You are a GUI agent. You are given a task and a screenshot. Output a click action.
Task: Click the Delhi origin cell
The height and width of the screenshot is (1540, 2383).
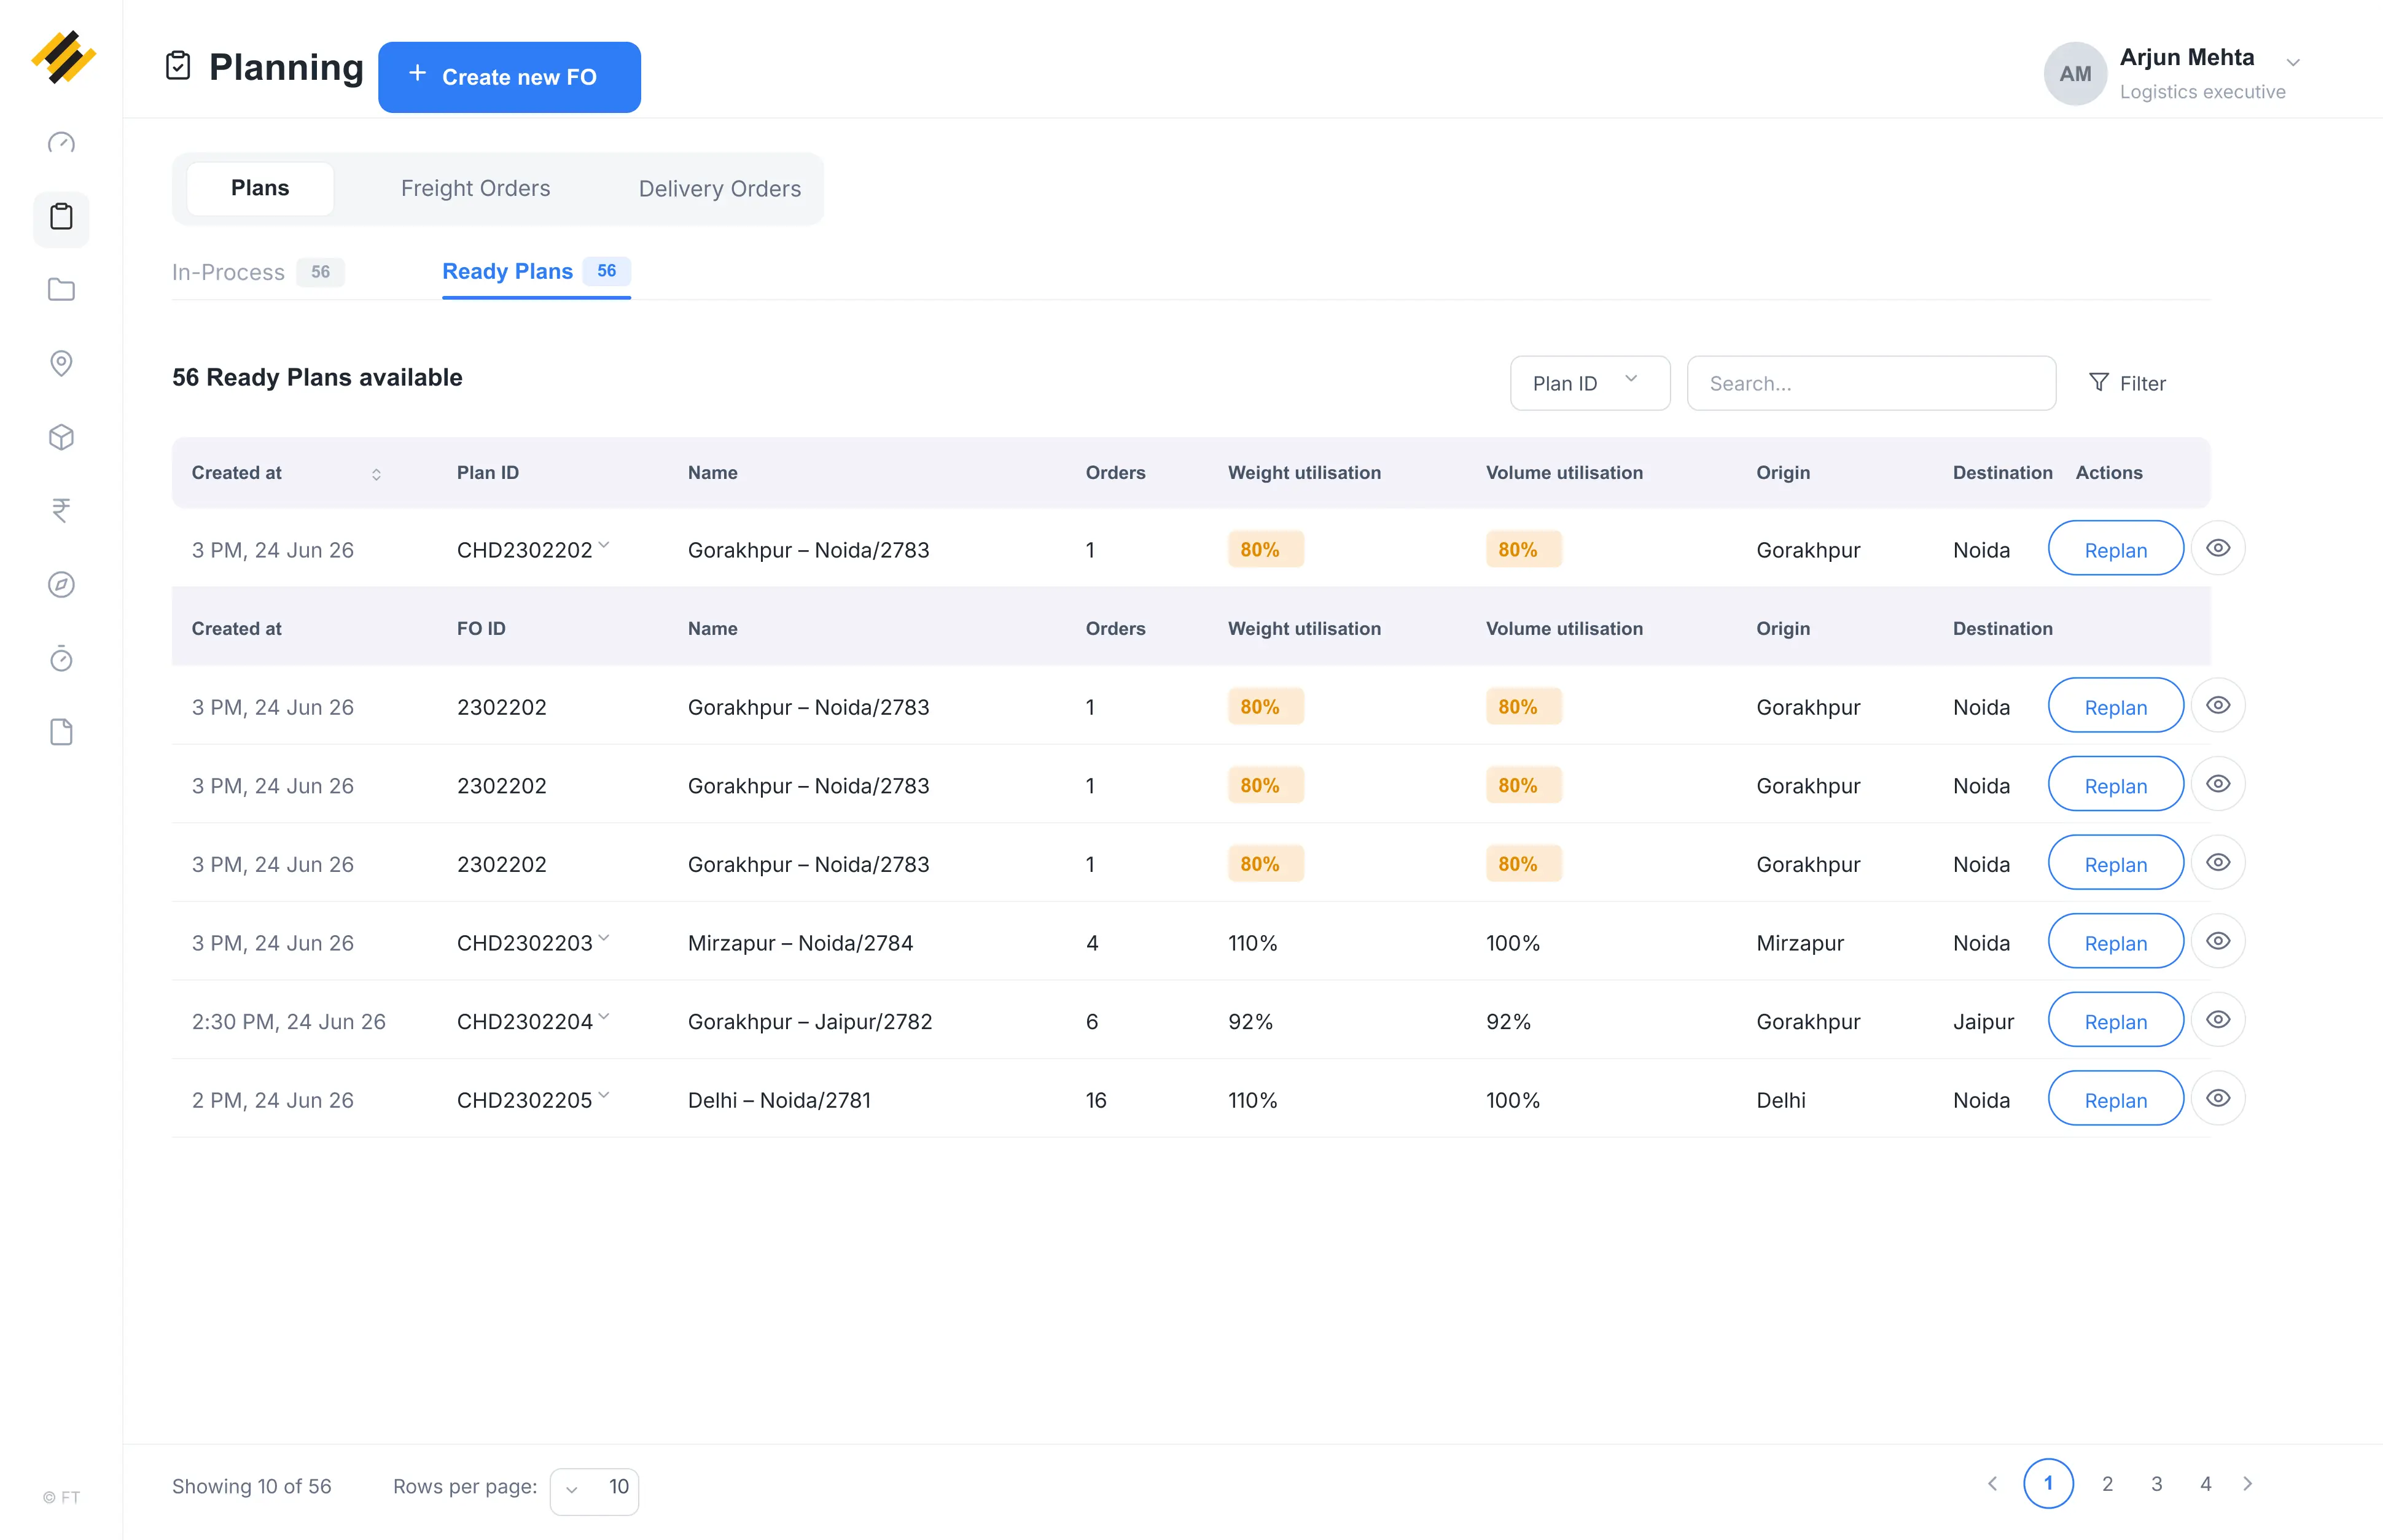(1781, 1100)
